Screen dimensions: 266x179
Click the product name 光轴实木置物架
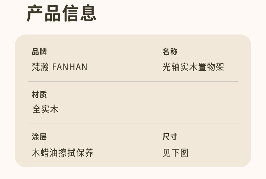click(x=193, y=67)
